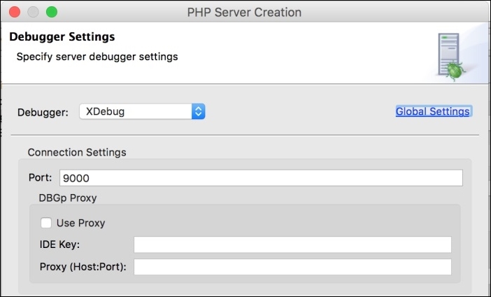Click the 'Port:' label
The width and height of the screenshot is (491, 297).
[40, 177]
